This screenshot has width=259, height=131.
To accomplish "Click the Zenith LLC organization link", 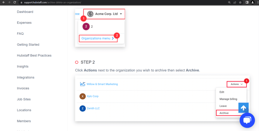I will tap(93, 108).
